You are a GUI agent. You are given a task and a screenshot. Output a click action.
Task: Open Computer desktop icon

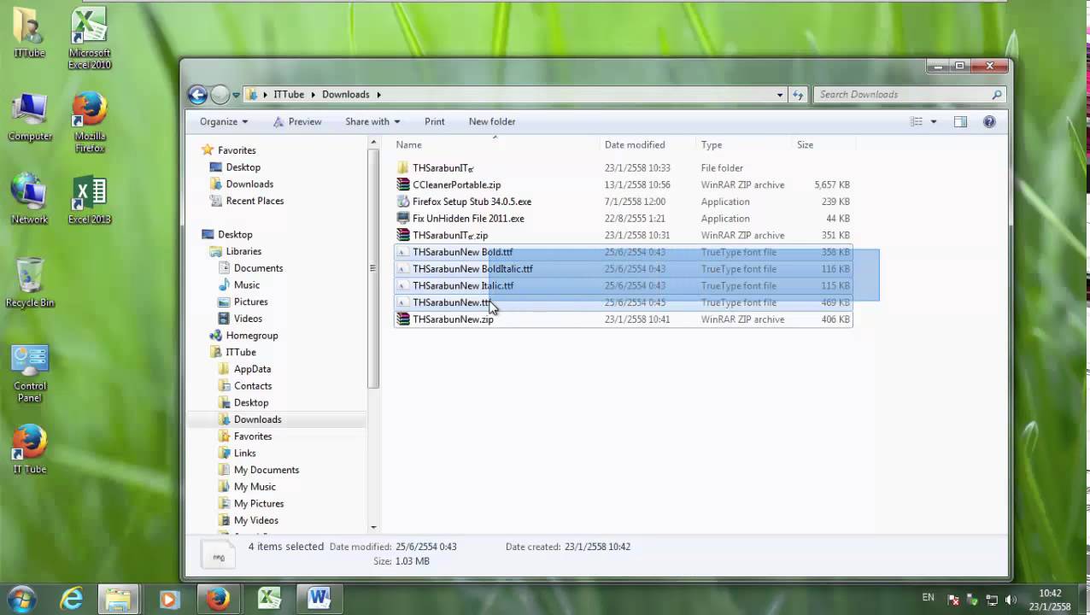pos(30,117)
